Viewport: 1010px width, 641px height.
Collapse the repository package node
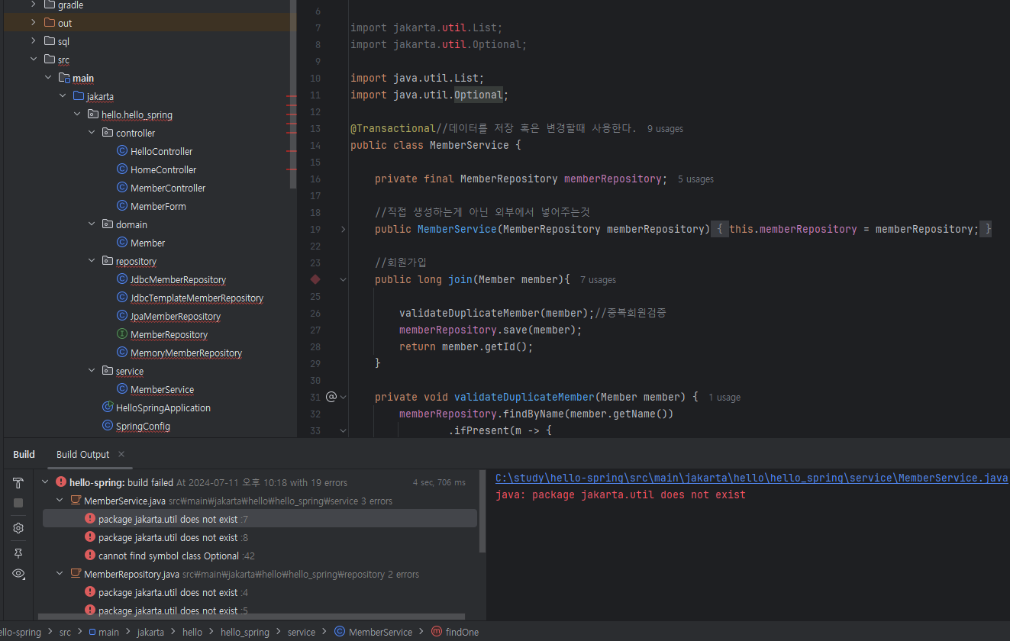point(91,261)
